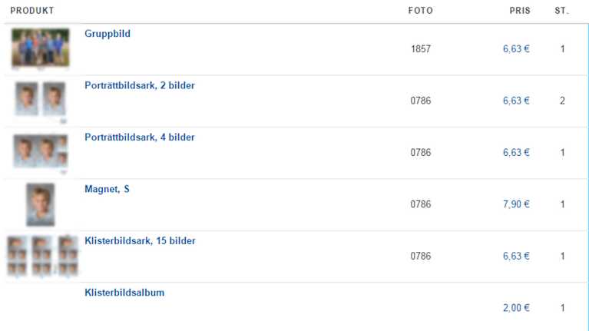Image resolution: width=589 pixels, height=331 pixels.
Task: Click the Klisterbildsark, 15 bilder link
Action: click(140, 241)
